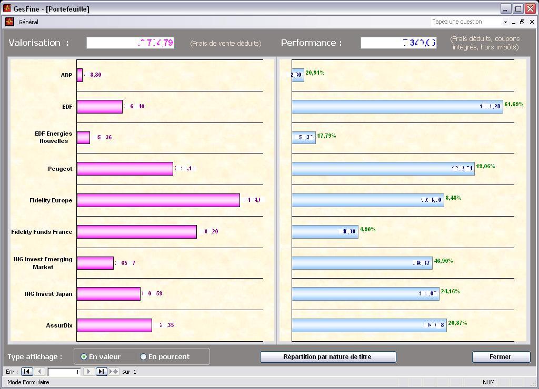Click the new record navigation button
539x389 pixels.
coord(114,372)
